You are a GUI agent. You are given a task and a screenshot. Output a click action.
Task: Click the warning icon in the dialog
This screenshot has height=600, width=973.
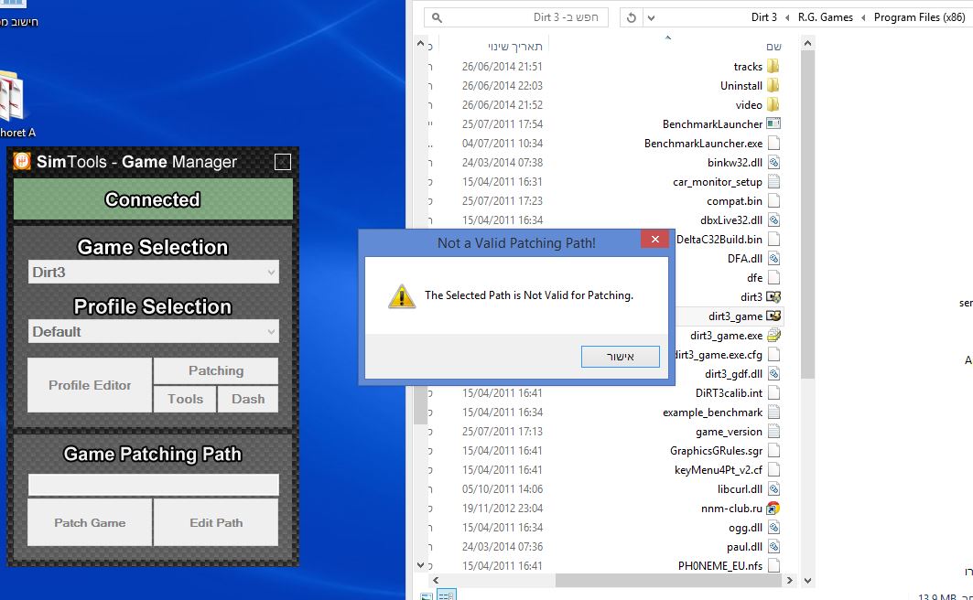click(x=402, y=296)
